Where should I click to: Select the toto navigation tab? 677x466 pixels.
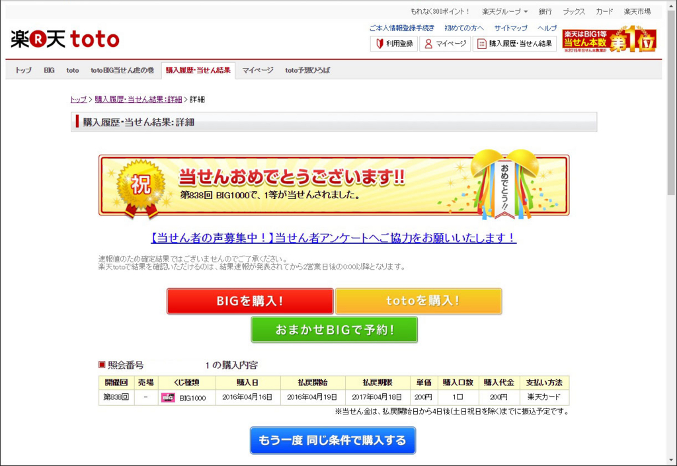tap(73, 70)
